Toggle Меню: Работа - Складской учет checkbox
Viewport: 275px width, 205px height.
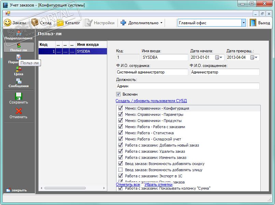(121, 139)
